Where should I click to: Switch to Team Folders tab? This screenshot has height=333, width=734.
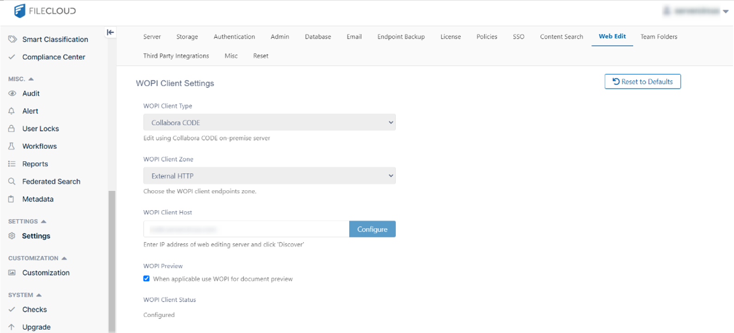pos(659,36)
